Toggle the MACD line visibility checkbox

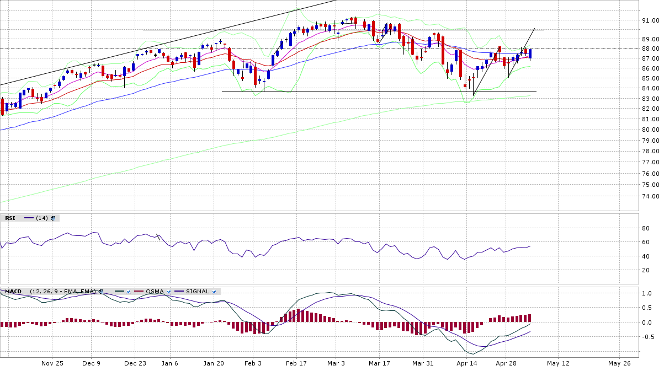point(128,291)
